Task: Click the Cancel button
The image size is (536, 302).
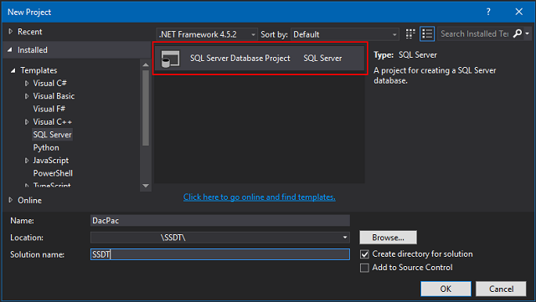Action: coord(501,289)
